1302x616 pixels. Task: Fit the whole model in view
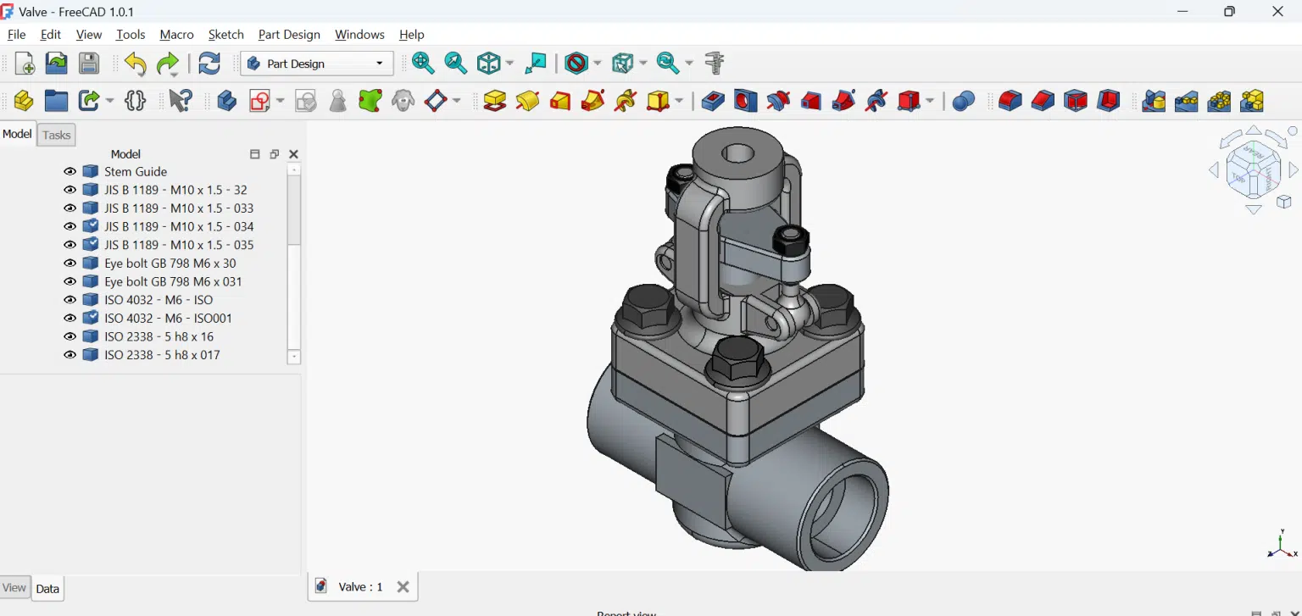(x=422, y=63)
